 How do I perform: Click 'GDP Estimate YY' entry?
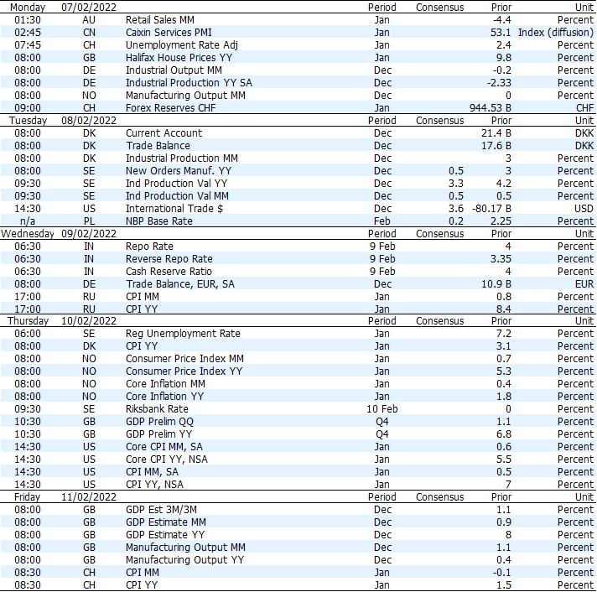pos(165,534)
